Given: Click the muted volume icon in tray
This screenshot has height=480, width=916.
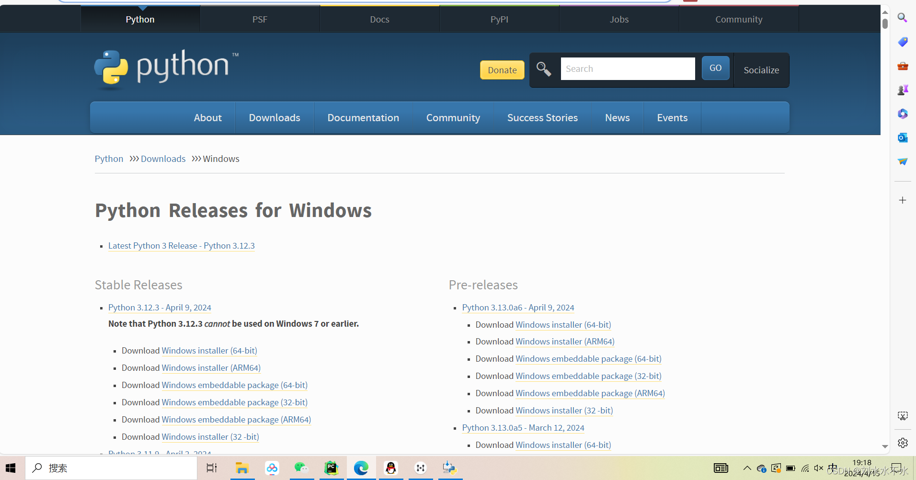Looking at the screenshot, I should pos(819,468).
